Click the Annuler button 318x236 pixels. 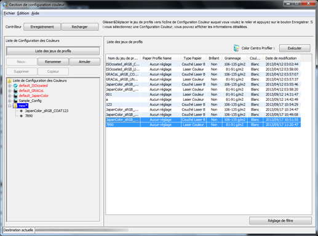coord(84,61)
